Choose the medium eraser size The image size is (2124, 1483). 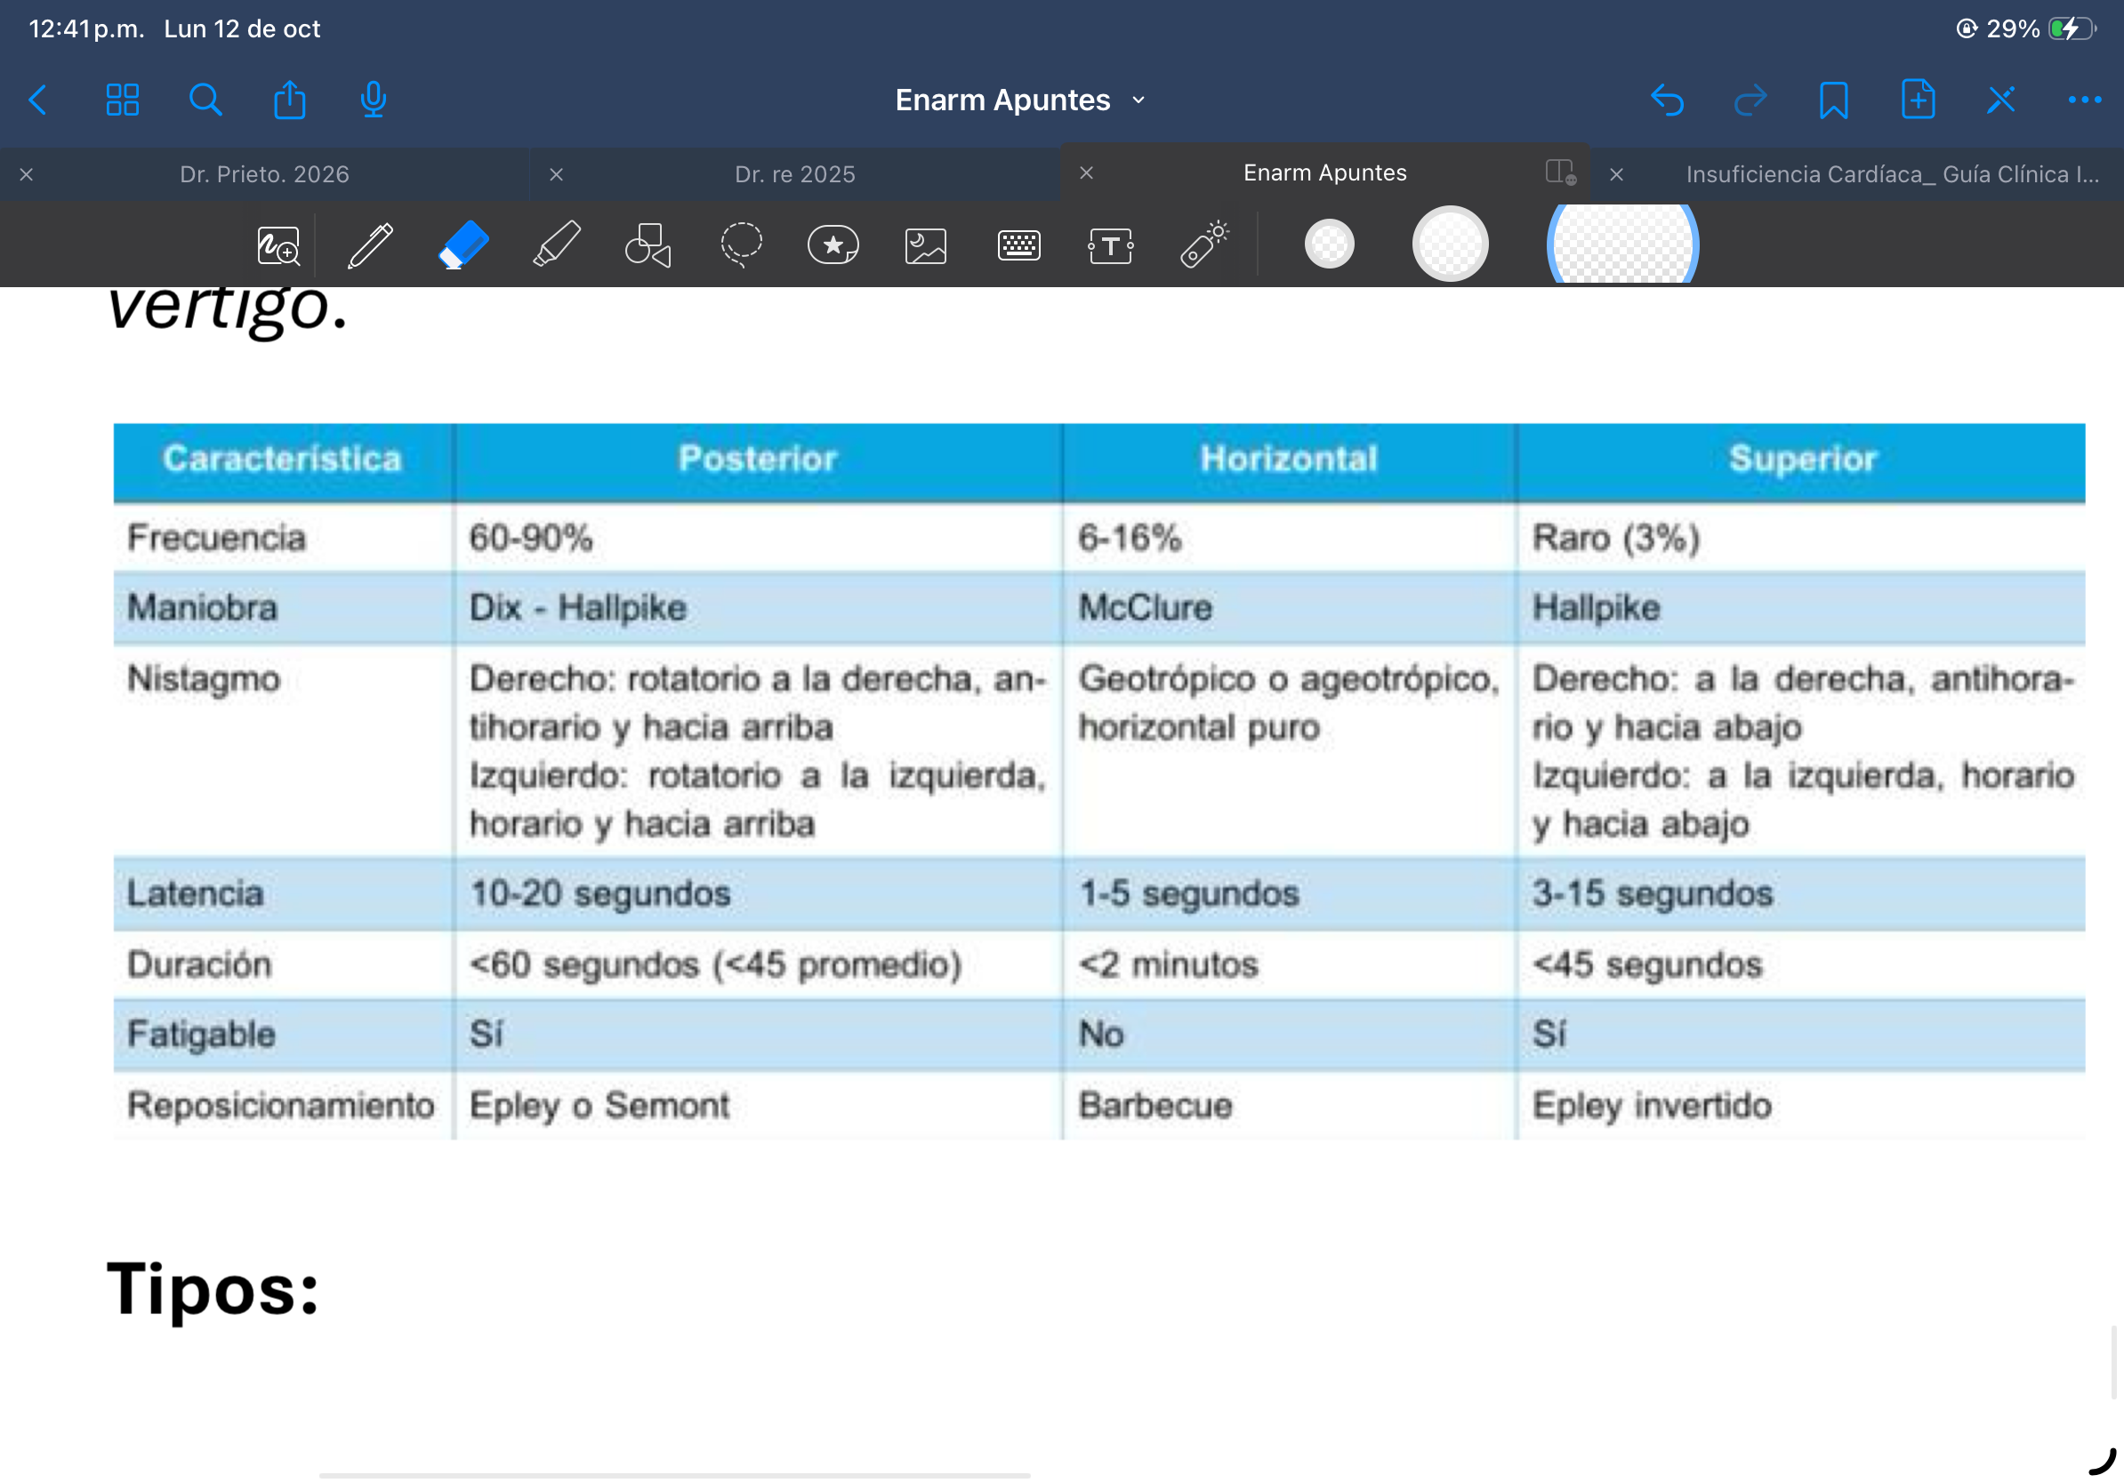pyautogui.click(x=1450, y=244)
